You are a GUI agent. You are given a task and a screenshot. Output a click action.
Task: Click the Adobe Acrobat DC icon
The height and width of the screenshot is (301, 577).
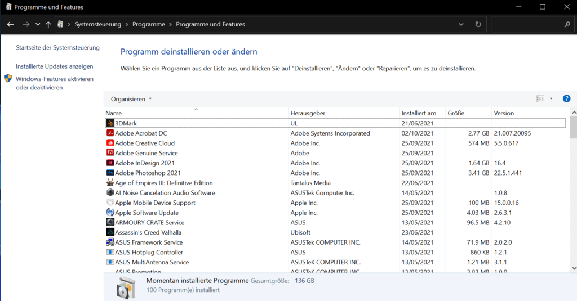pos(110,133)
